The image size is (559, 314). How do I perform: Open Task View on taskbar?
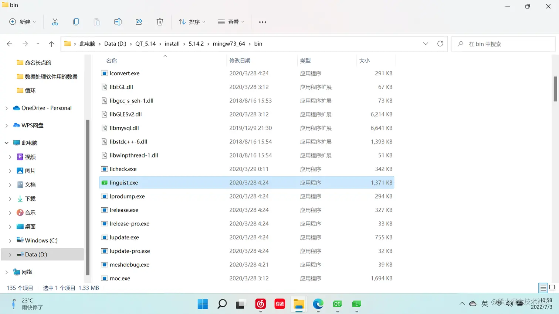(x=241, y=304)
